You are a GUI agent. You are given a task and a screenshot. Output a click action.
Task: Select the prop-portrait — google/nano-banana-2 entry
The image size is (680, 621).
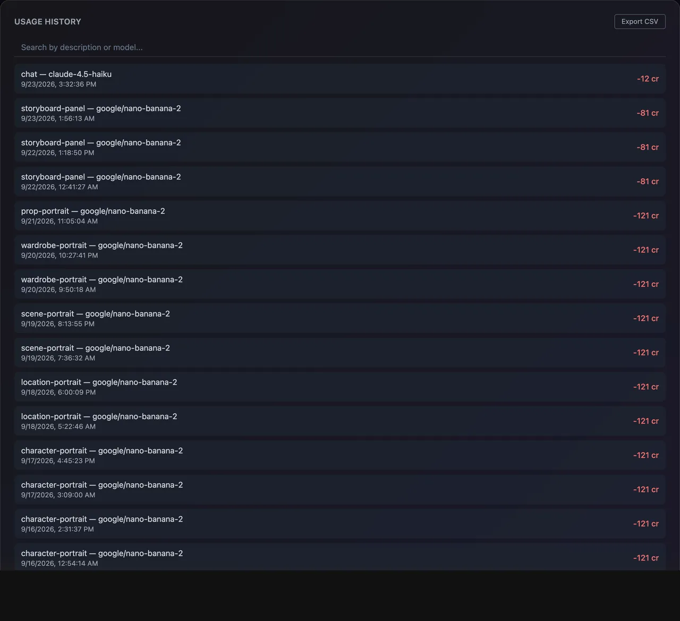(x=340, y=216)
